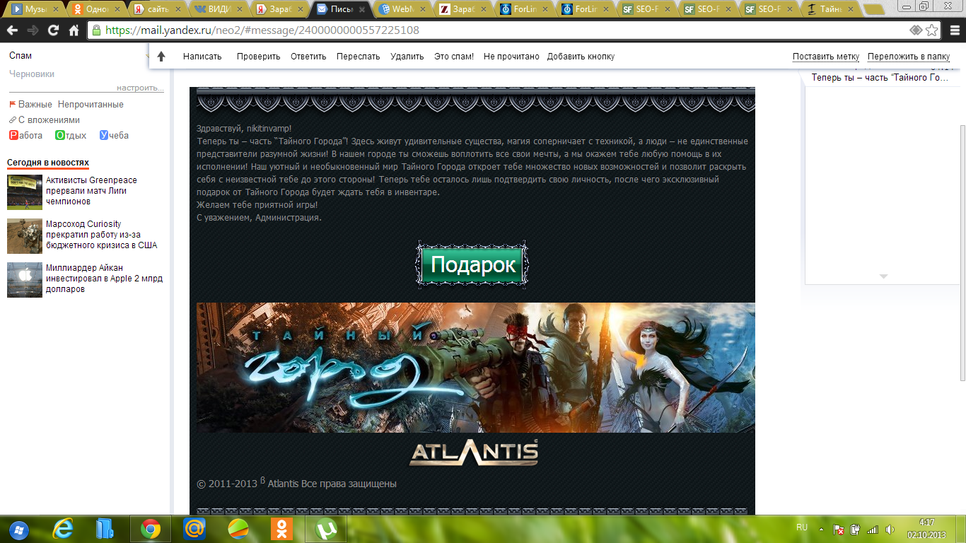Open the Greenpeace Лига чемпионов news story
The width and height of the screenshot is (966, 543).
[91, 191]
